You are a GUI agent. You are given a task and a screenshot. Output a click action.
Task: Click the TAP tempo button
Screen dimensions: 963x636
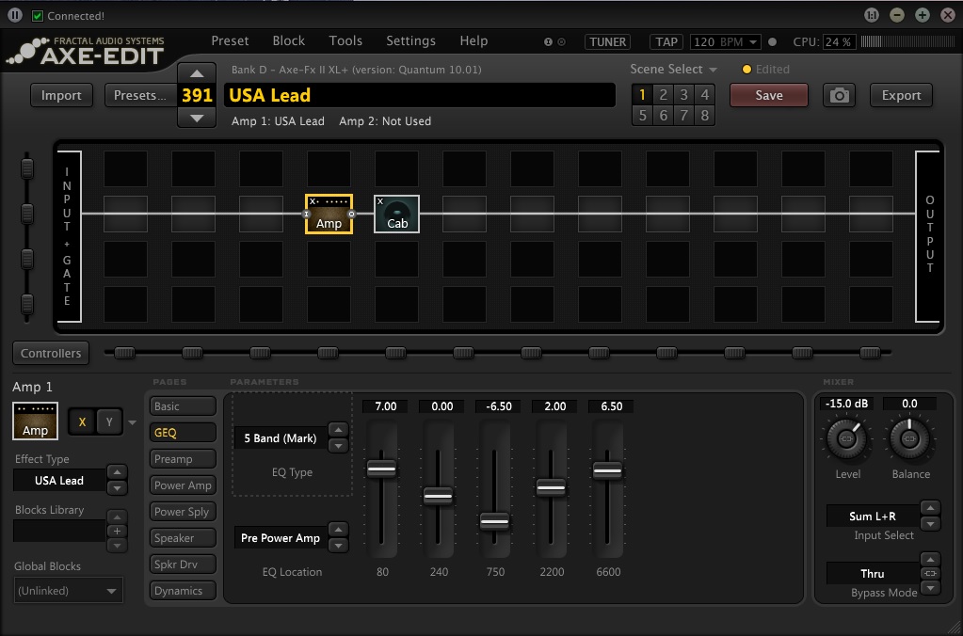click(x=666, y=41)
